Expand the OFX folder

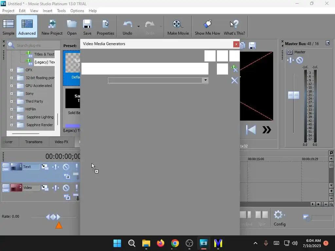pyautogui.click(x=11, y=70)
